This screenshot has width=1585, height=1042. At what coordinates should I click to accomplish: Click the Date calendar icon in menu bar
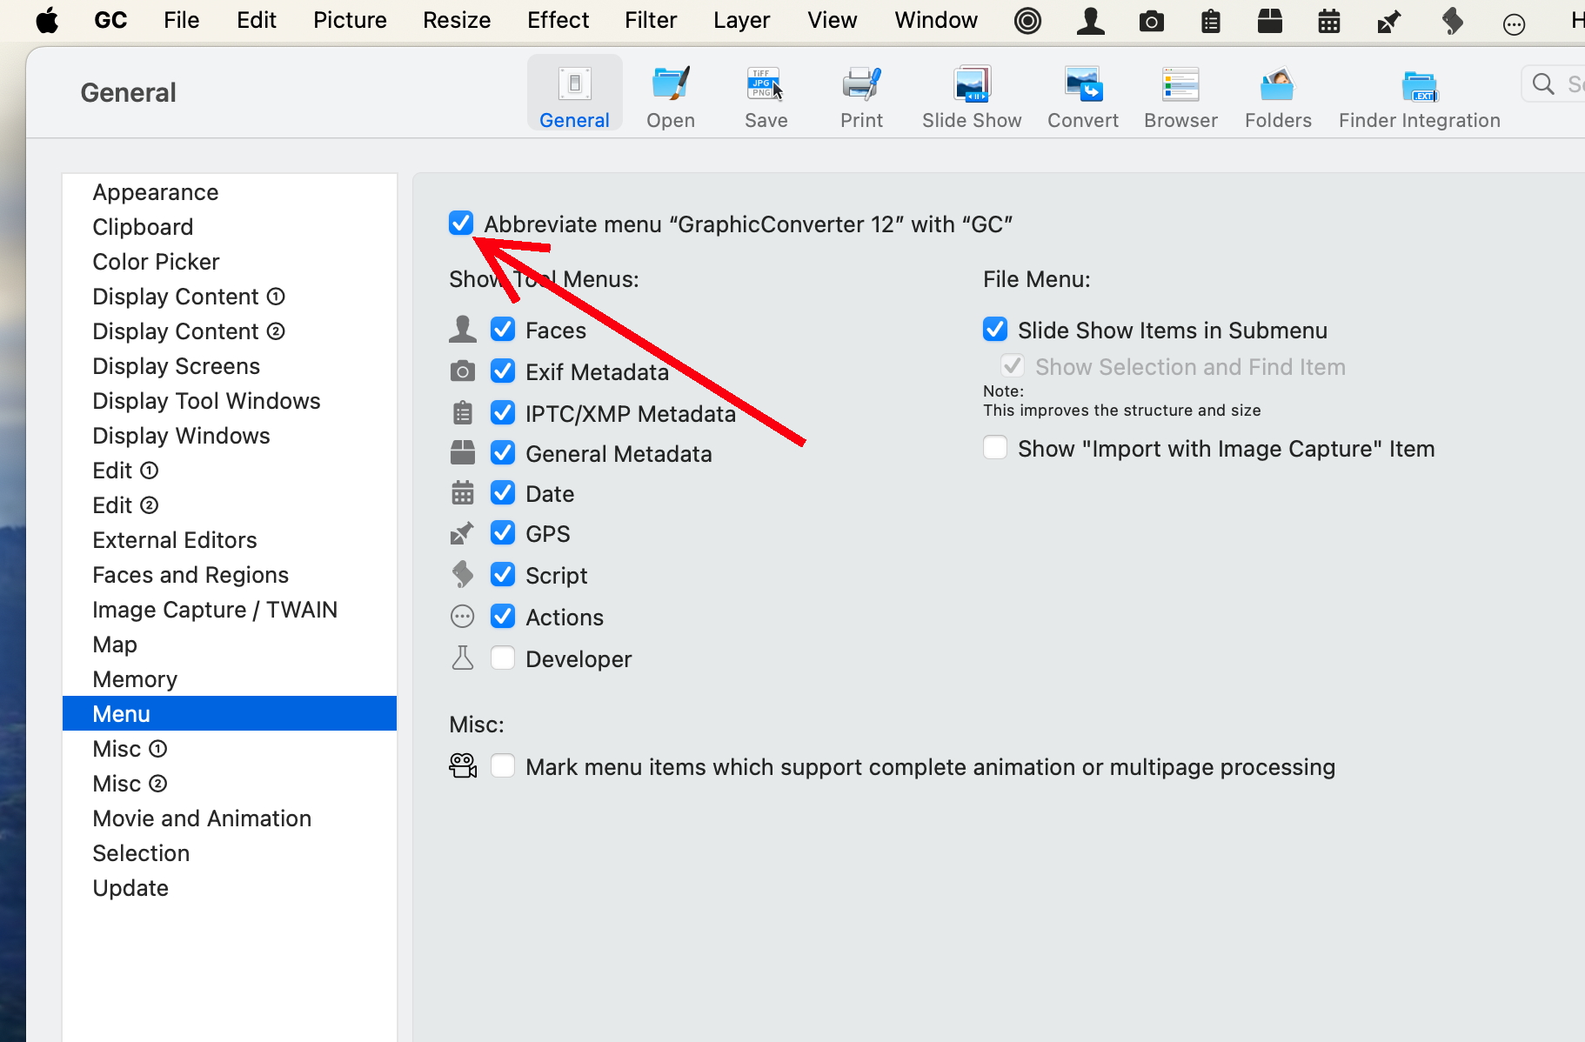coord(1328,21)
